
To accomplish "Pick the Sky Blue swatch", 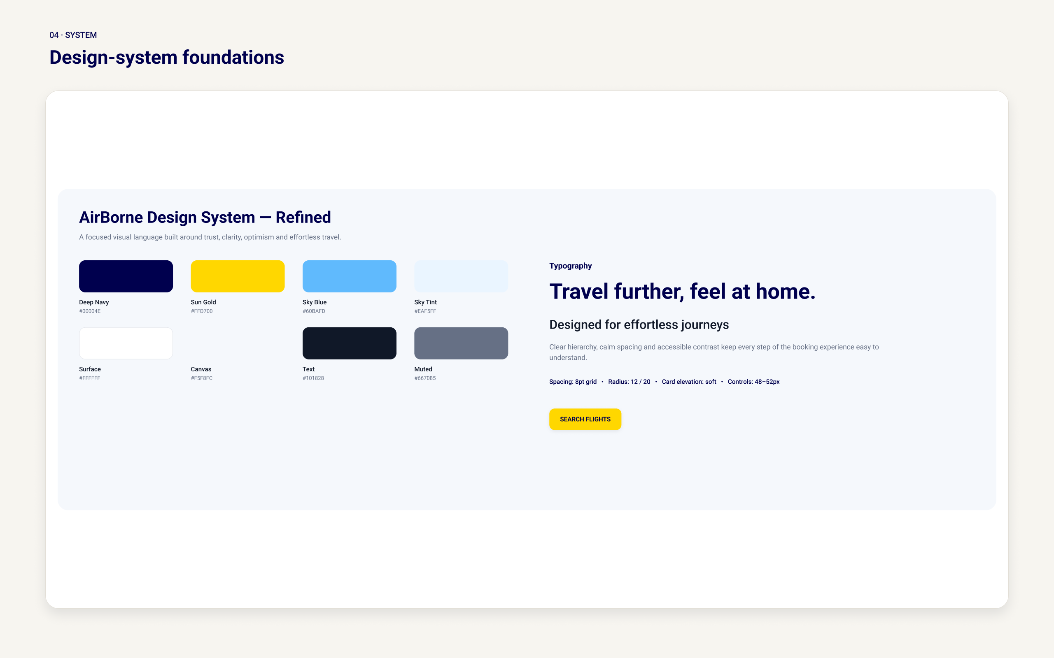I will (x=349, y=276).
